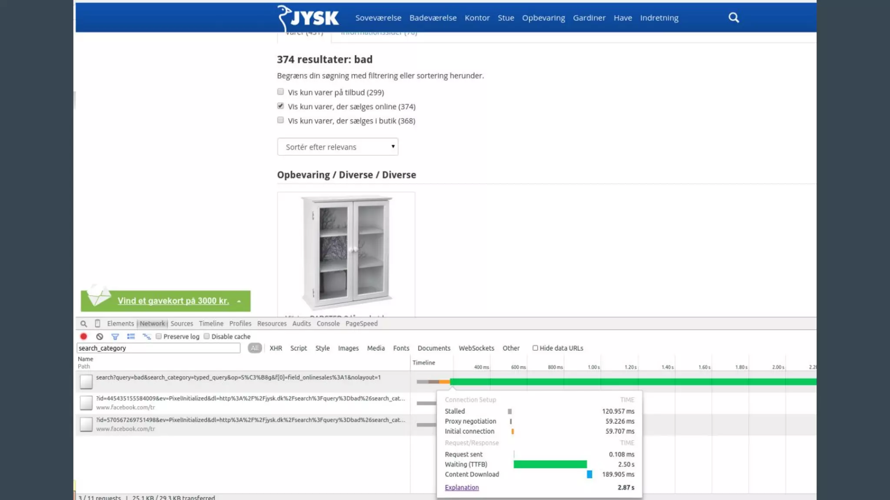Click the search_category filter input field

[x=158, y=348]
